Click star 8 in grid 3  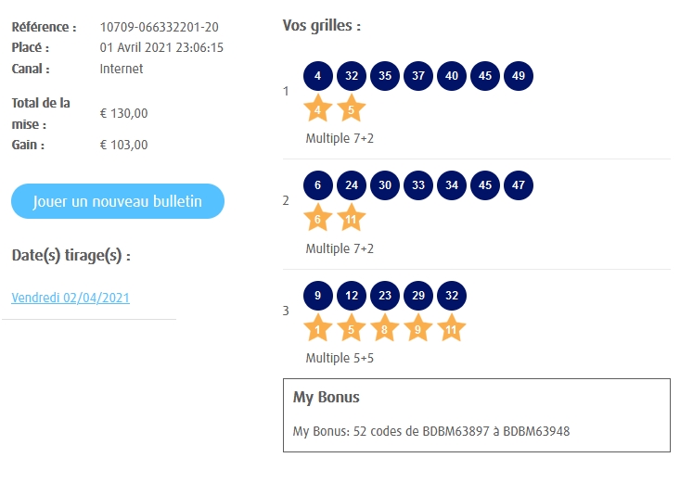(385, 328)
